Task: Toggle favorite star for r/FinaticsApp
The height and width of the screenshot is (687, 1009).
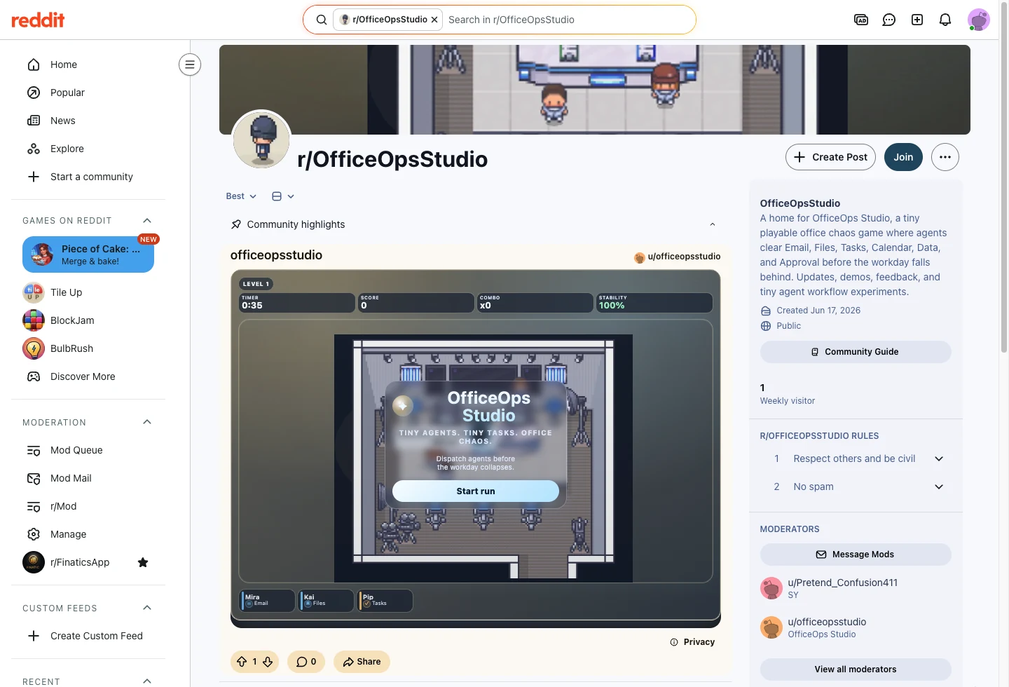Action: tap(143, 562)
